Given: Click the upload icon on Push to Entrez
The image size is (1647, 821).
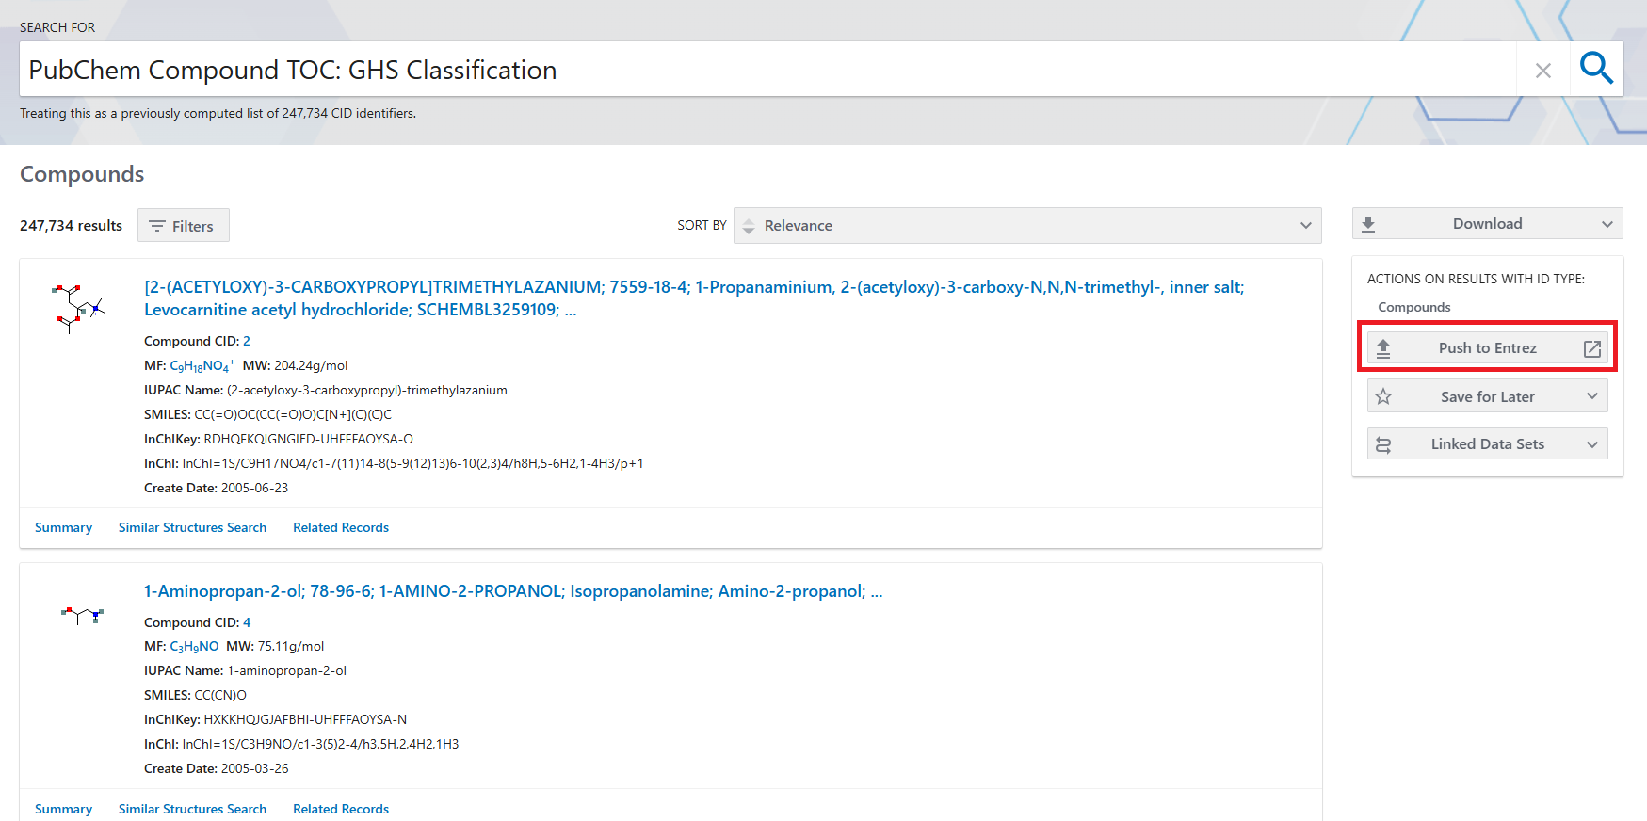Looking at the screenshot, I should [1383, 348].
